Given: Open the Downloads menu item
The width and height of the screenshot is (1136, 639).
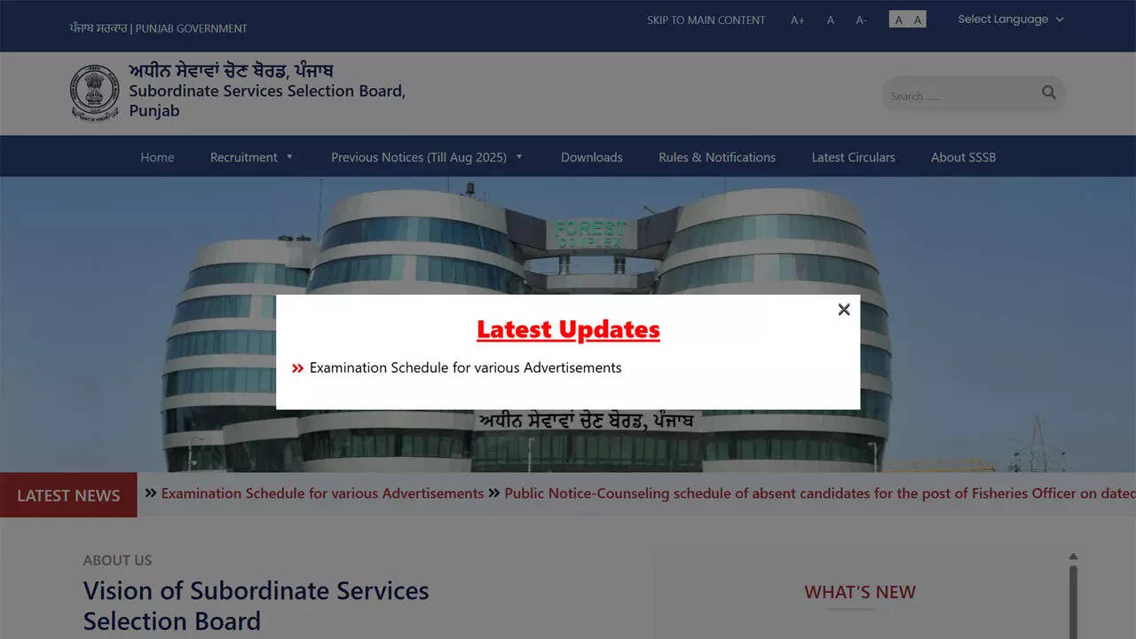Looking at the screenshot, I should pyautogui.click(x=591, y=157).
